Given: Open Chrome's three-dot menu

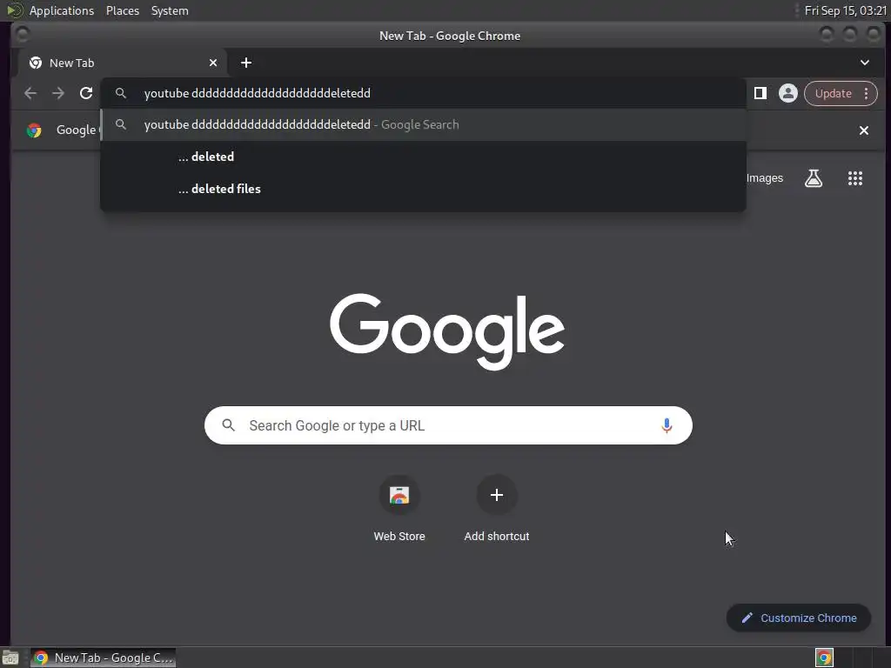Looking at the screenshot, I should click(866, 93).
